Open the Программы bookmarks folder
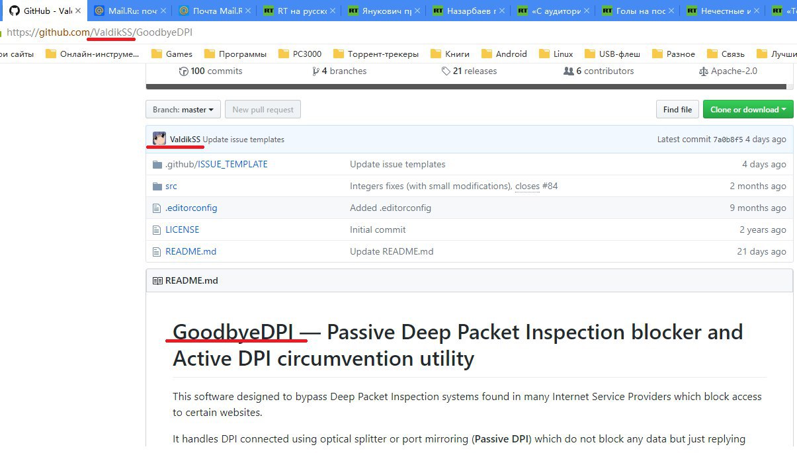 coord(235,54)
